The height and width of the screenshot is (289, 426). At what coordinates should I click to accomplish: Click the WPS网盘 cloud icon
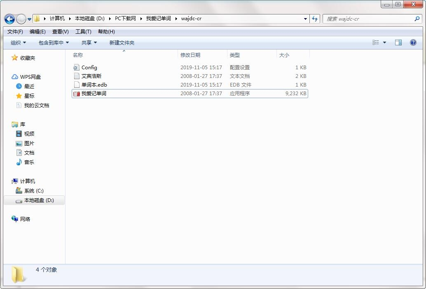[15, 77]
